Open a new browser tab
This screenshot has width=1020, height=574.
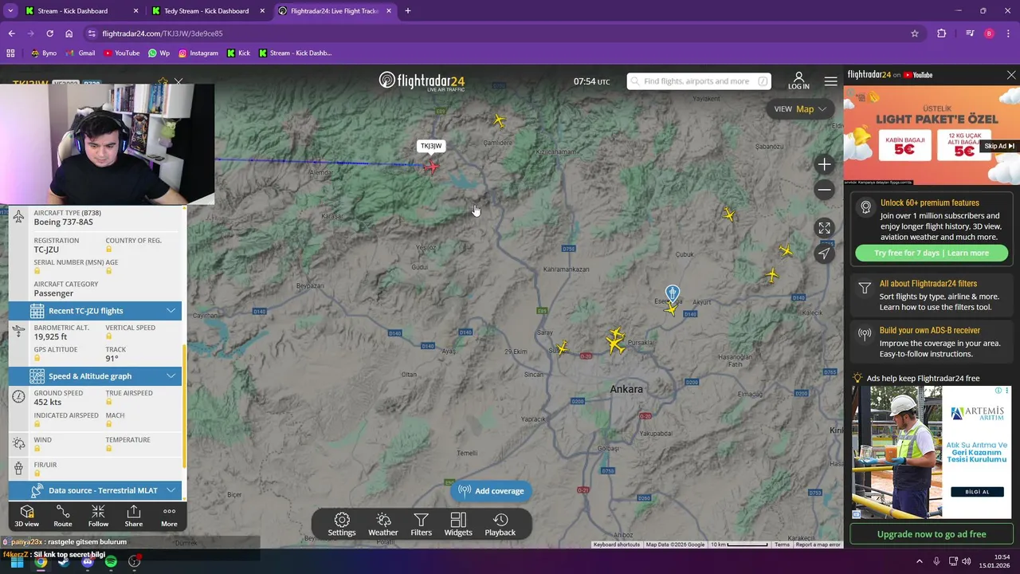408,11
